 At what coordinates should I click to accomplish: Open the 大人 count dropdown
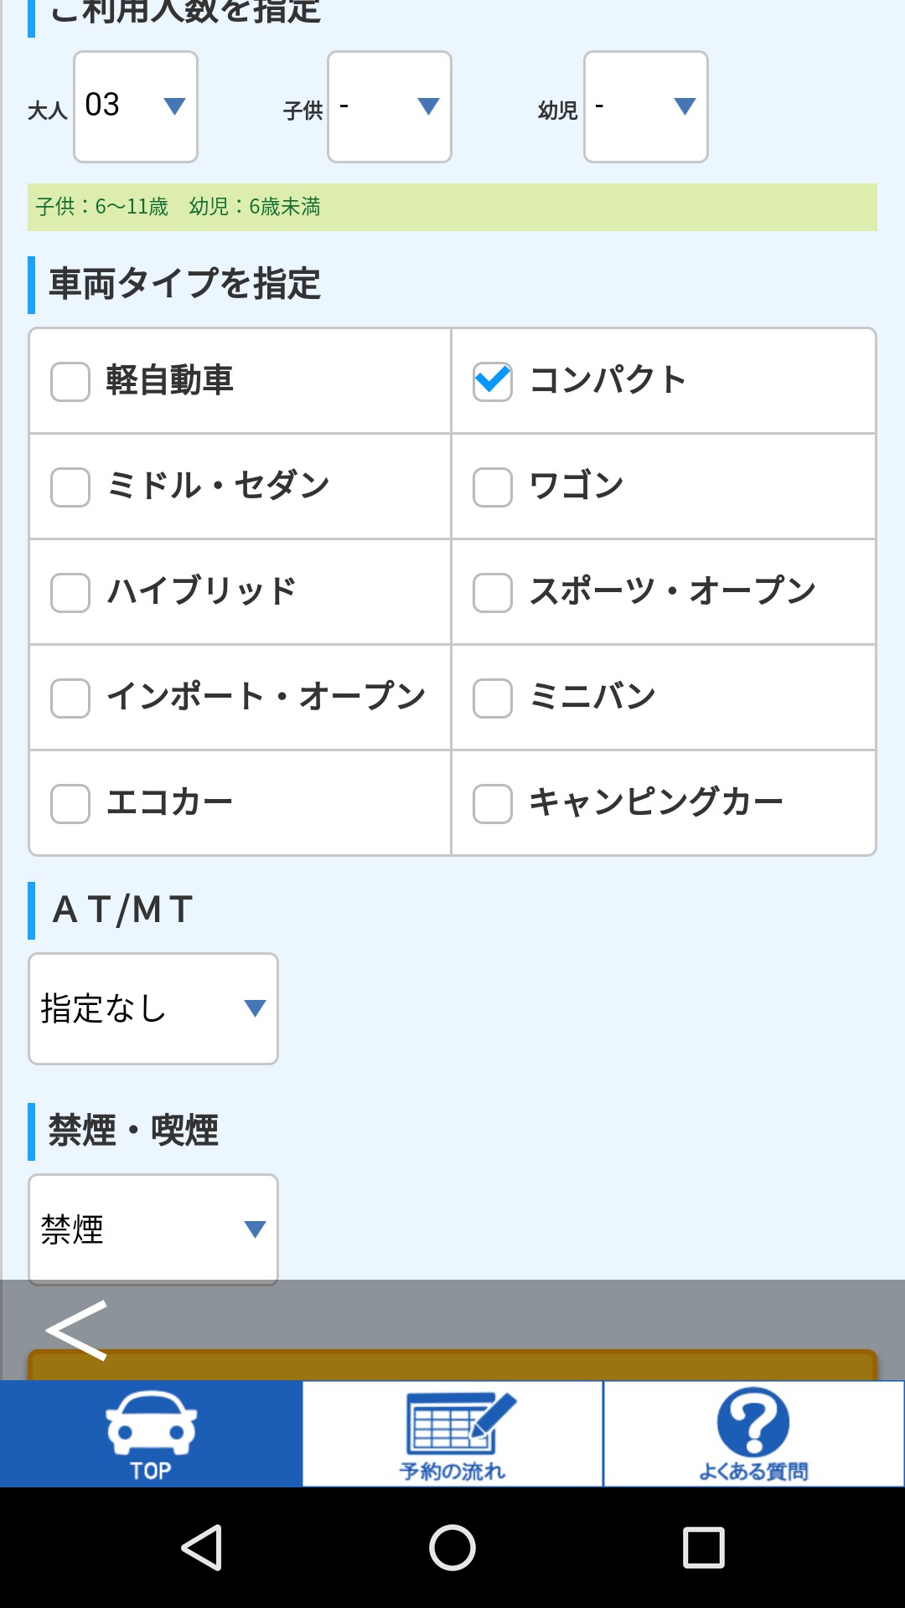136,106
